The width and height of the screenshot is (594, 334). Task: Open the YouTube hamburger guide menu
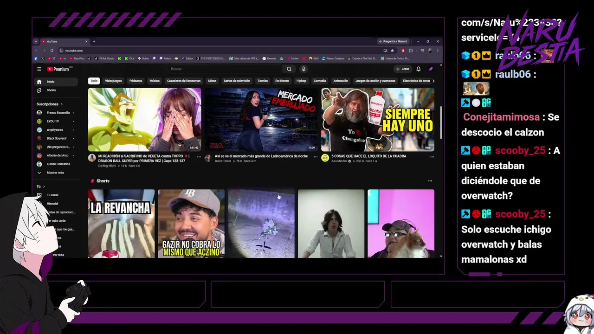(x=39, y=69)
